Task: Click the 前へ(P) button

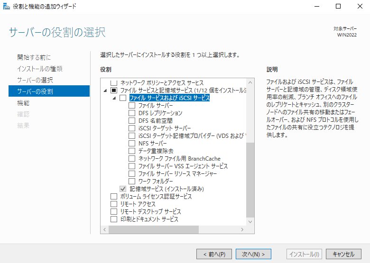Action: [x=214, y=254]
